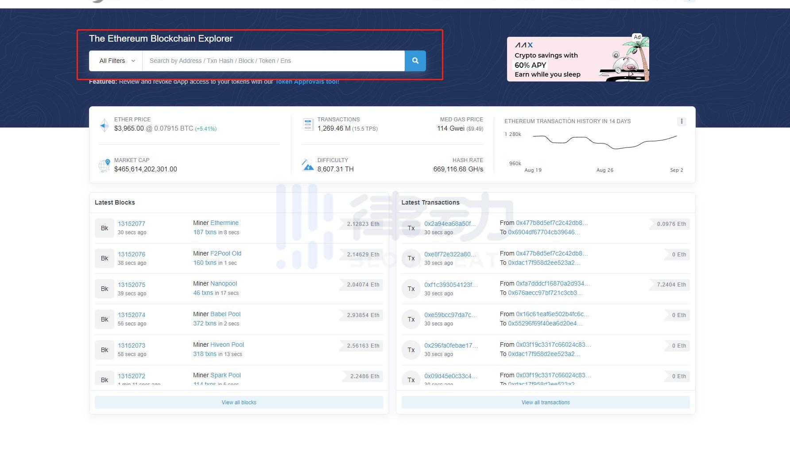Click the blue search magnifier button

point(415,61)
